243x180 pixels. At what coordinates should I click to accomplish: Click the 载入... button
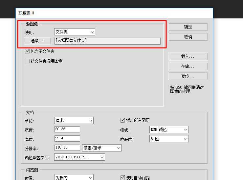pos(188,56)
